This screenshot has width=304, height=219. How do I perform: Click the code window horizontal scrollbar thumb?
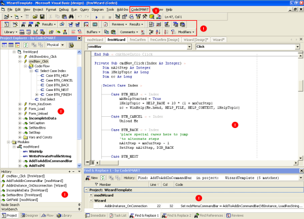109,163
